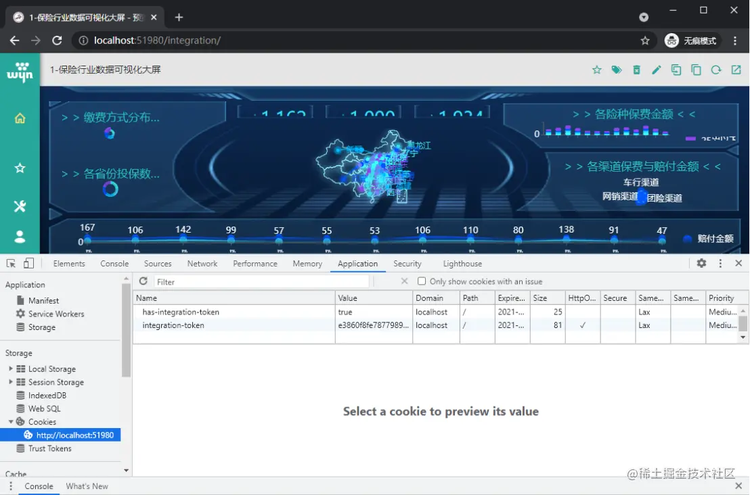Open the tools wrench sidebar icon
750x495 pixels.
point(20,206)
